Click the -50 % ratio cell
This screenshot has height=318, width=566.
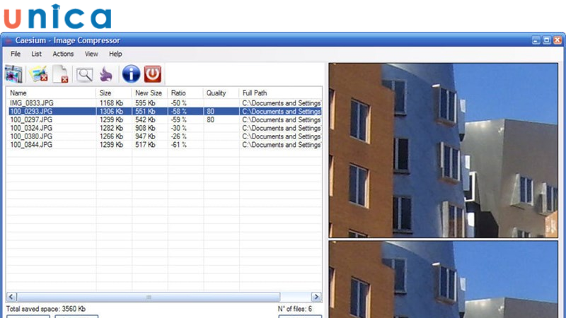click(x=179, y=103)
